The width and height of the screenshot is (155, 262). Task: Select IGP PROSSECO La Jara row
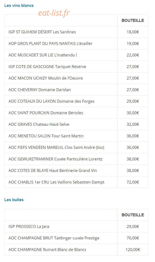[x=76, y=227]
